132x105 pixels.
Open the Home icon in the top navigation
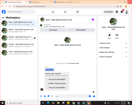(53, 12)
